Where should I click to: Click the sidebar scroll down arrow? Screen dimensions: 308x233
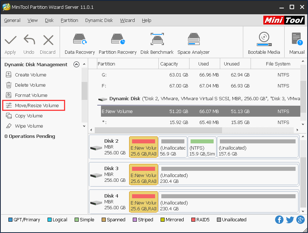(84, 126)
